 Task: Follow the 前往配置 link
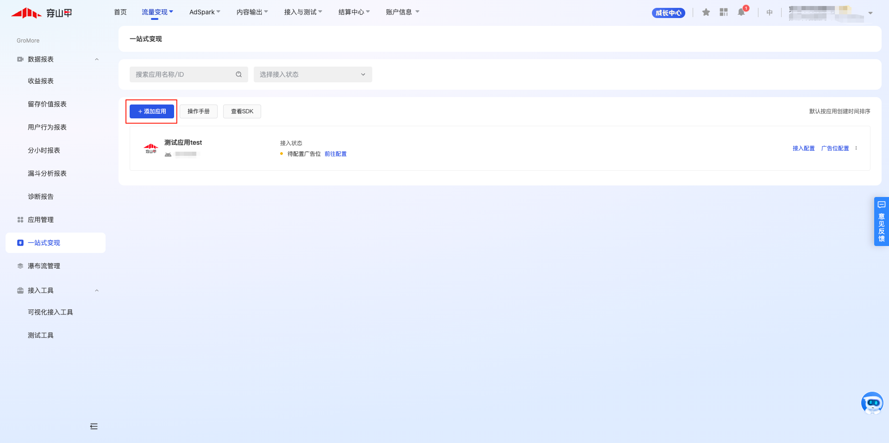click(x=335, y=154)
